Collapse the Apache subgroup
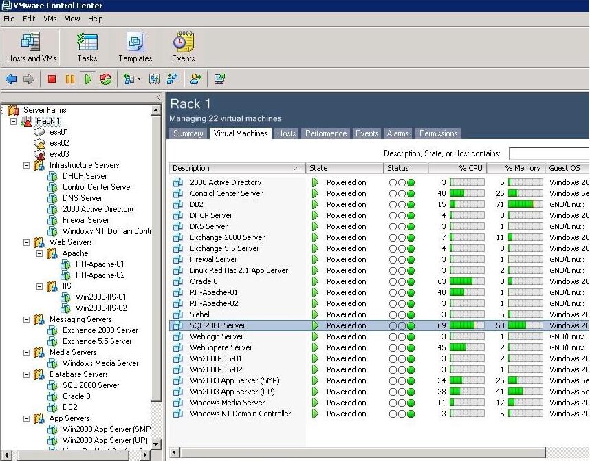 [x=39, y=253]
